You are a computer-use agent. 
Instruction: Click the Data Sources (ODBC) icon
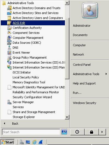[x=9, y=43]
